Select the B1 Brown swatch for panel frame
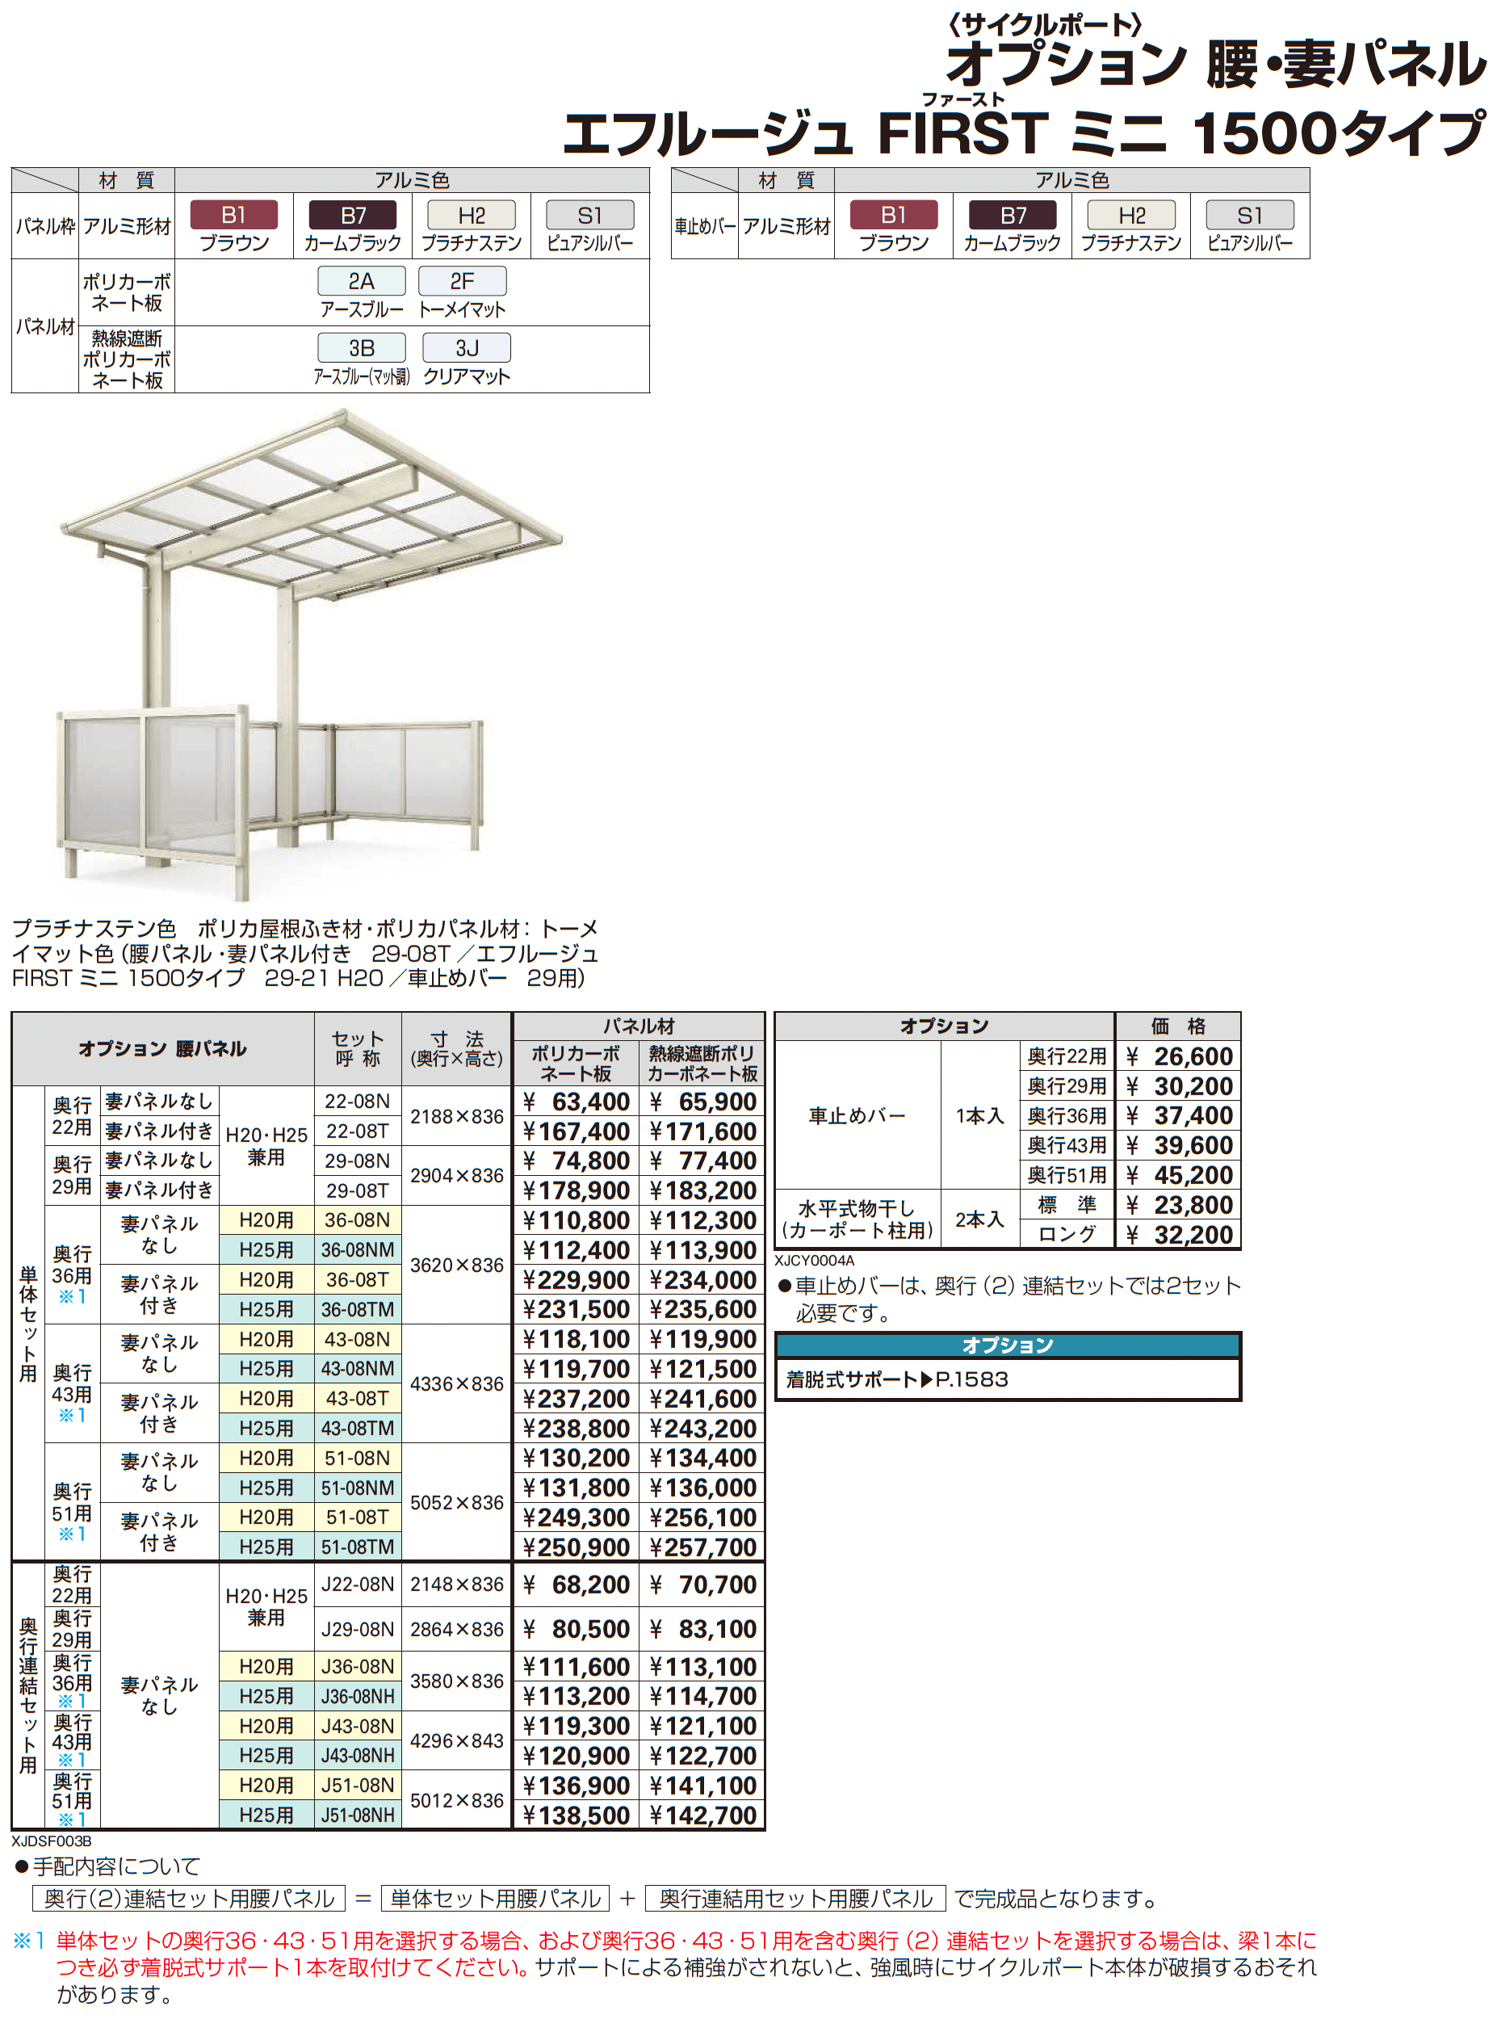 pos(234,215)
